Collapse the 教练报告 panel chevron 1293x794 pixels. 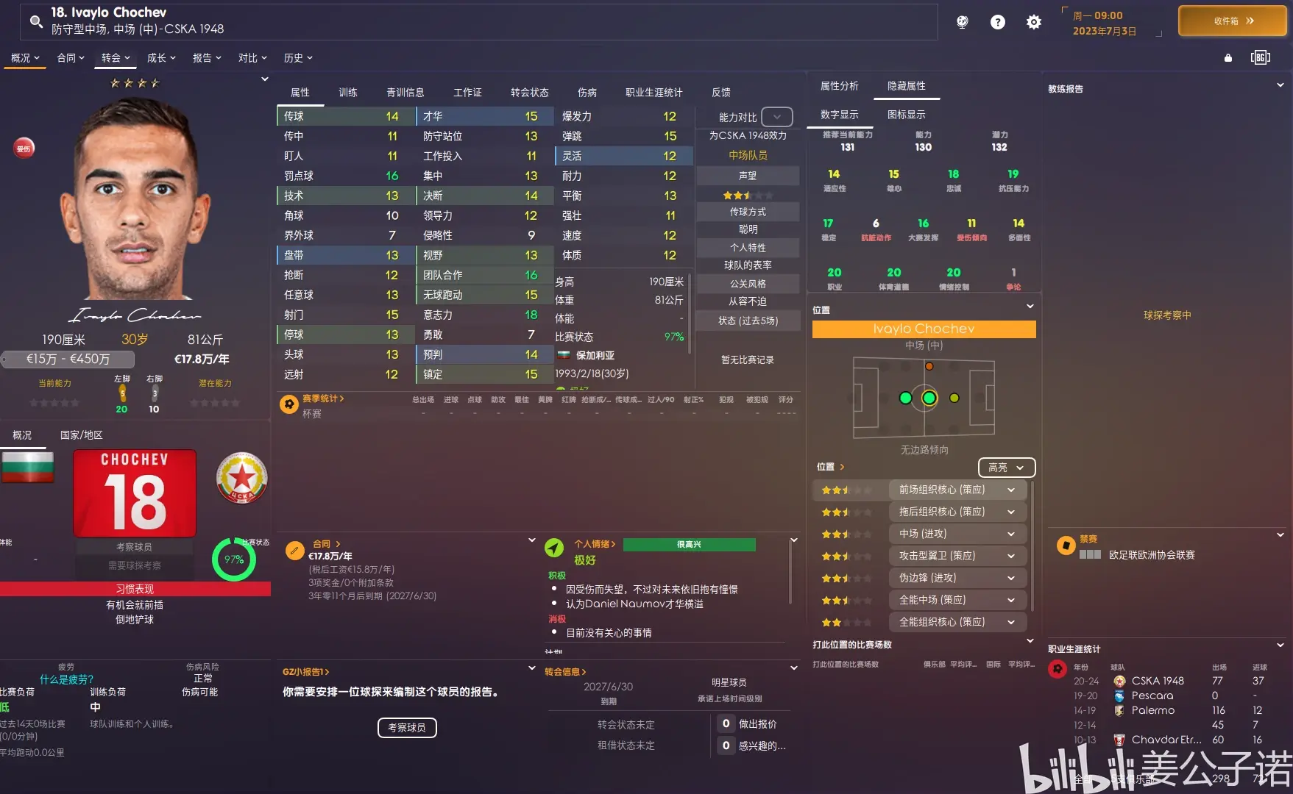(x=1280, y=85)
